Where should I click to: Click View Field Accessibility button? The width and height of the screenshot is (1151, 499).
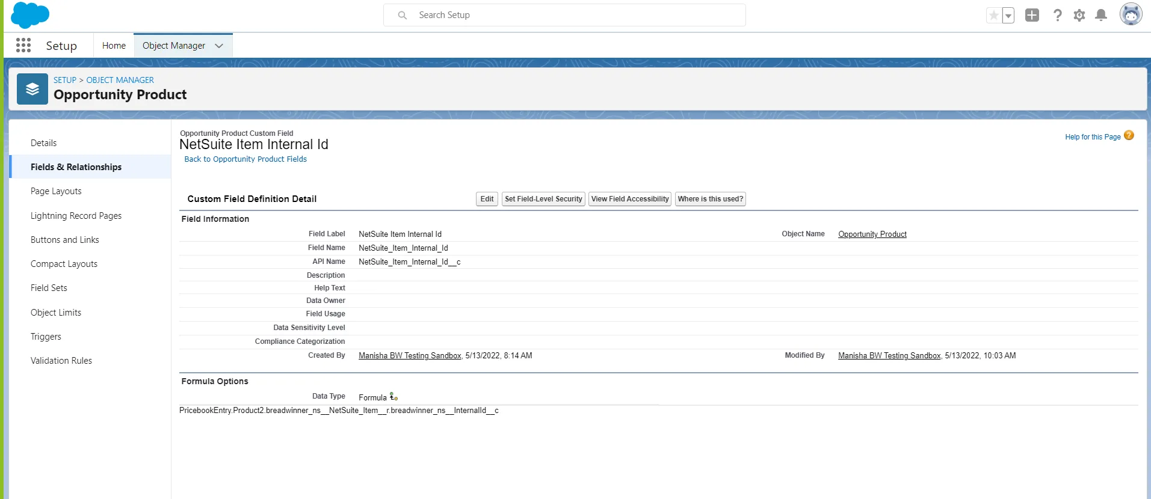(630, 199)
